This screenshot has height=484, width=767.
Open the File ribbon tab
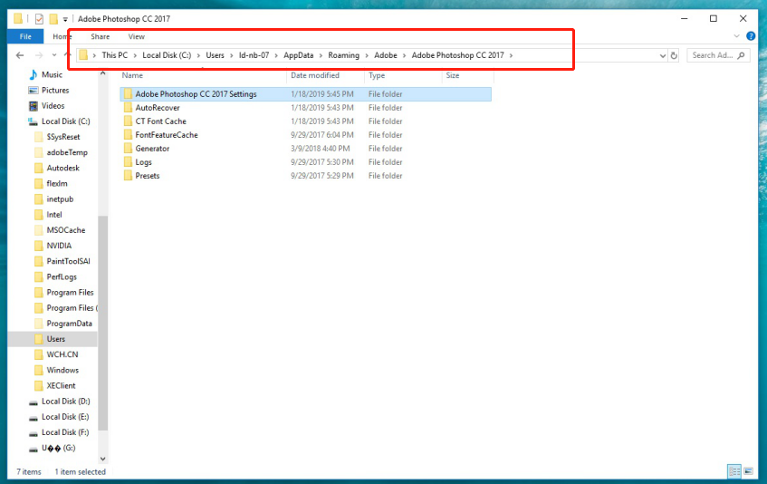[25, 36]
